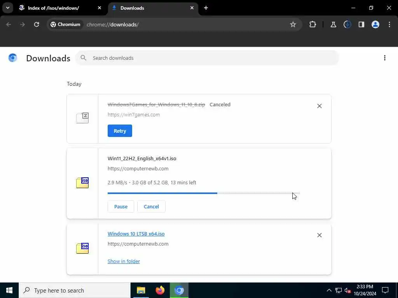The image size is (398, 298).
Task: Click the Downloads page logo icon
Action: (x=13, y=58)
